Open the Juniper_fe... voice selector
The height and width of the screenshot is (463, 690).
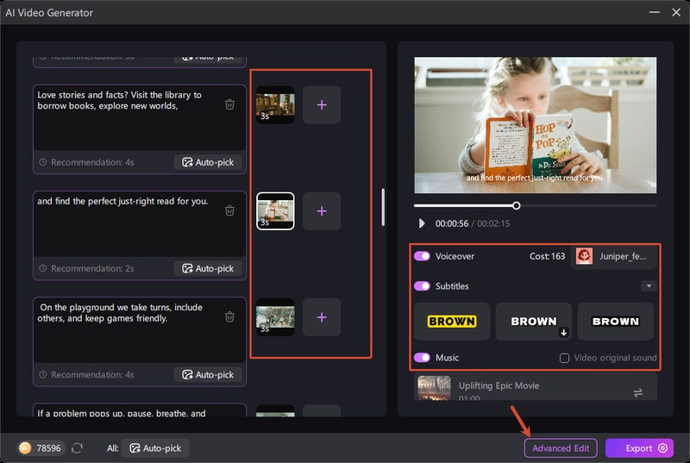click(x=614, y=256)
